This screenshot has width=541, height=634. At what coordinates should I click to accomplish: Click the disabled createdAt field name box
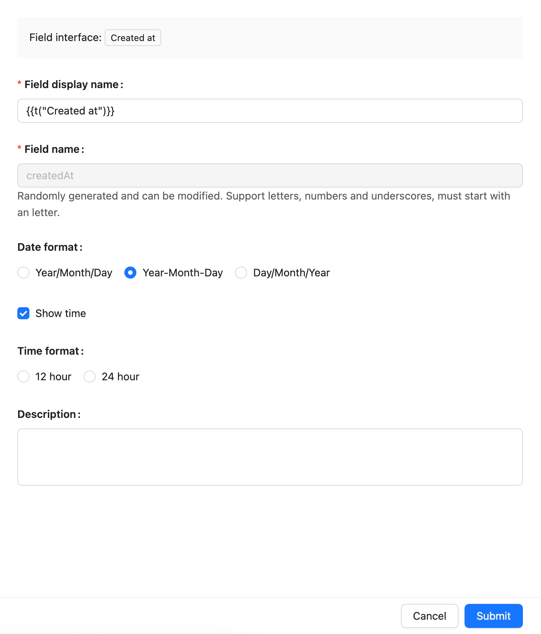tap(270, 175)
